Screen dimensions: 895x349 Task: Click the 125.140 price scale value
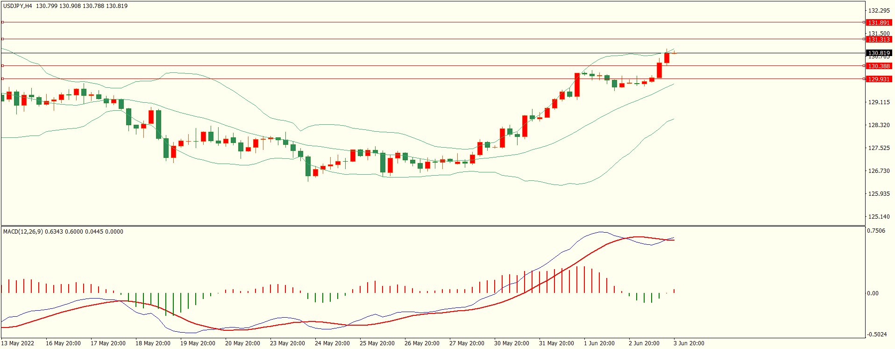(x=879, y=216)
